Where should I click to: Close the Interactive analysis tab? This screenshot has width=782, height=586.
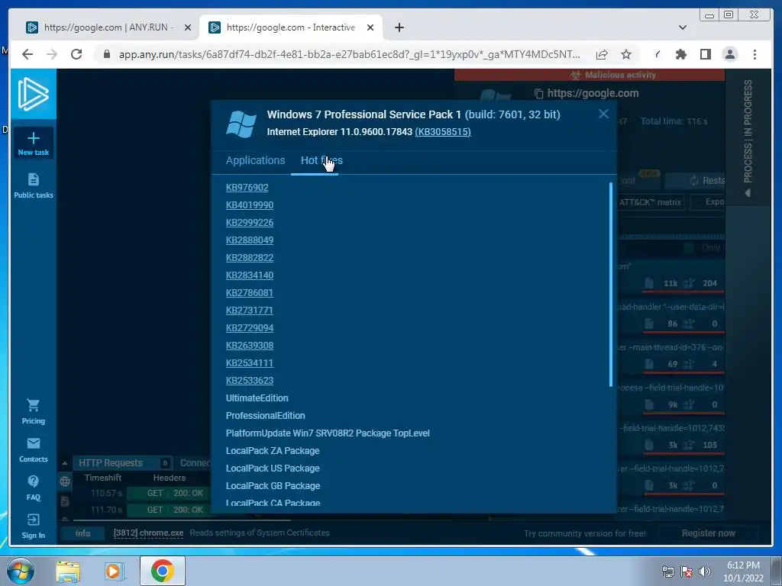pos(370,27)
